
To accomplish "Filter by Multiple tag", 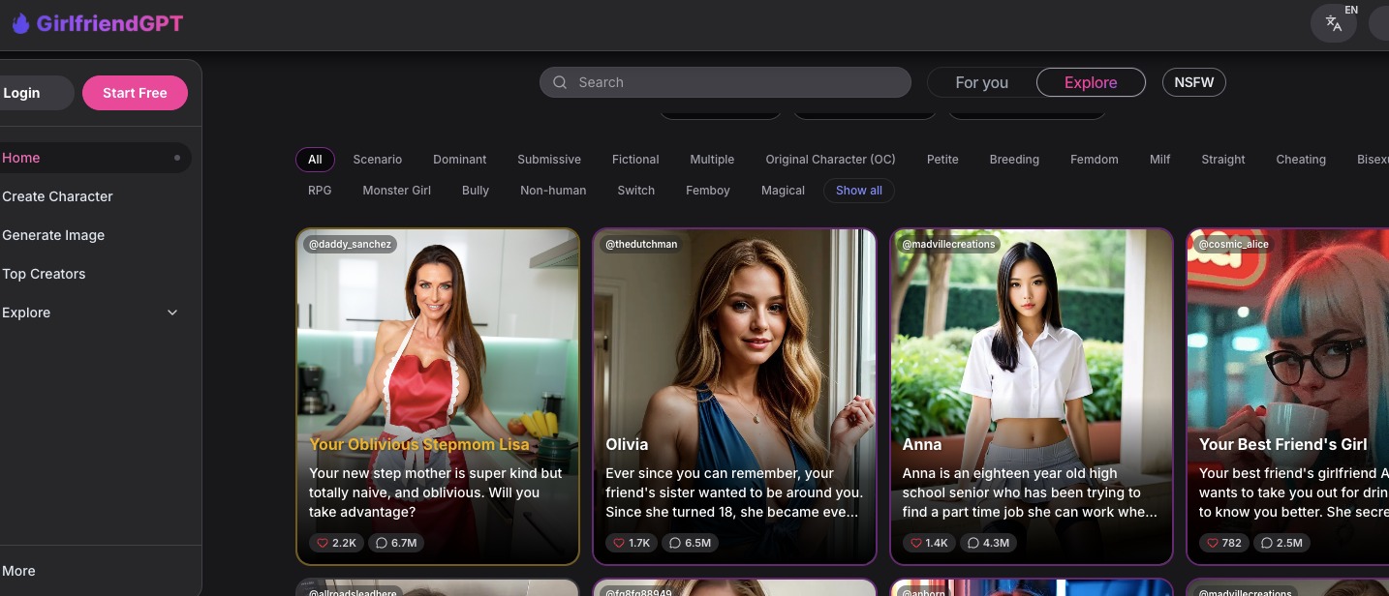I will coord(712,160).
